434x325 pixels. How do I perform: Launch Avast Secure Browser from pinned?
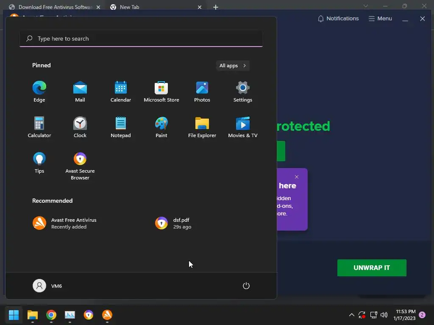click(80, 166)
